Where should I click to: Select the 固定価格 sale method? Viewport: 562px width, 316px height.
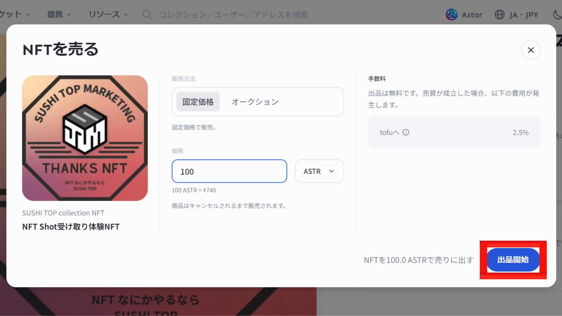point(198,102)
